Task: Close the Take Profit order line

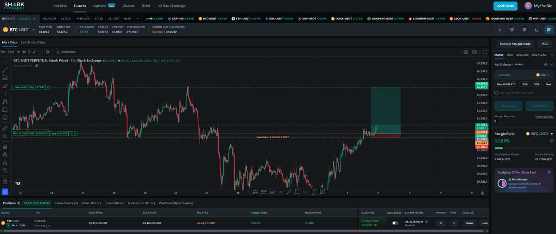Action: (x=48, y=87)
